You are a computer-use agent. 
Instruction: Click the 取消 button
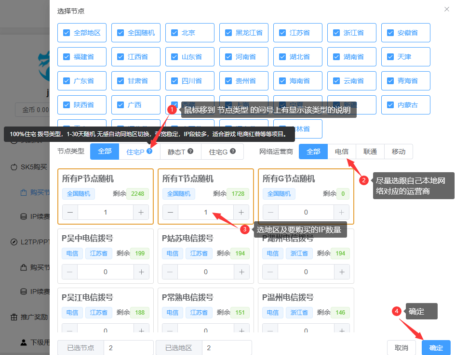[401, 348]
